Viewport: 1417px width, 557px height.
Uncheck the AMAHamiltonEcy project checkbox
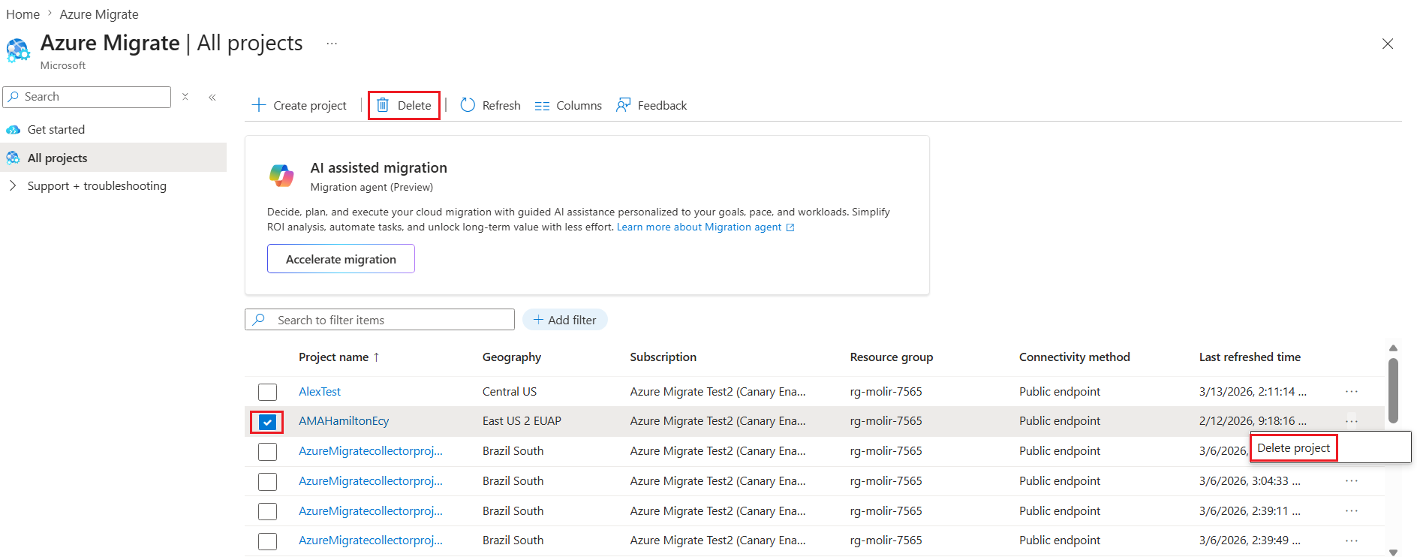[267, 422]
